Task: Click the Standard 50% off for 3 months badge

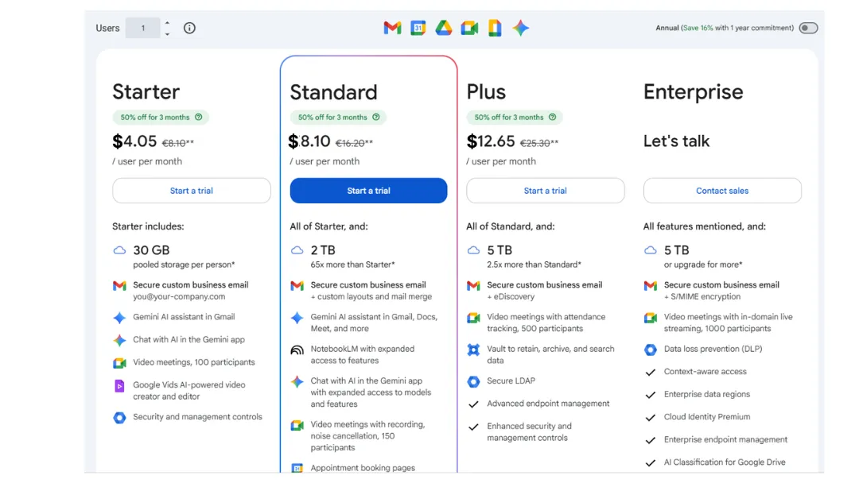Action: coord(338,117)
